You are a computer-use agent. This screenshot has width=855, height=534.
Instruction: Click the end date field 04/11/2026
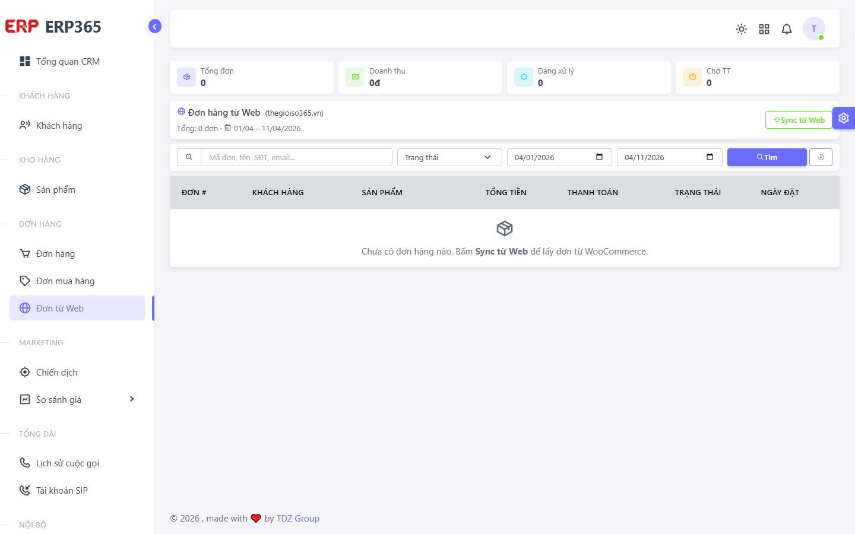670,157
